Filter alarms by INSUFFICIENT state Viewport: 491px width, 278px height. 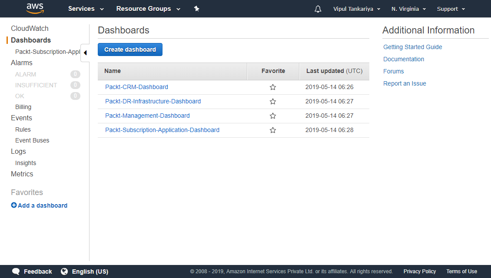[x=36, y=85]
